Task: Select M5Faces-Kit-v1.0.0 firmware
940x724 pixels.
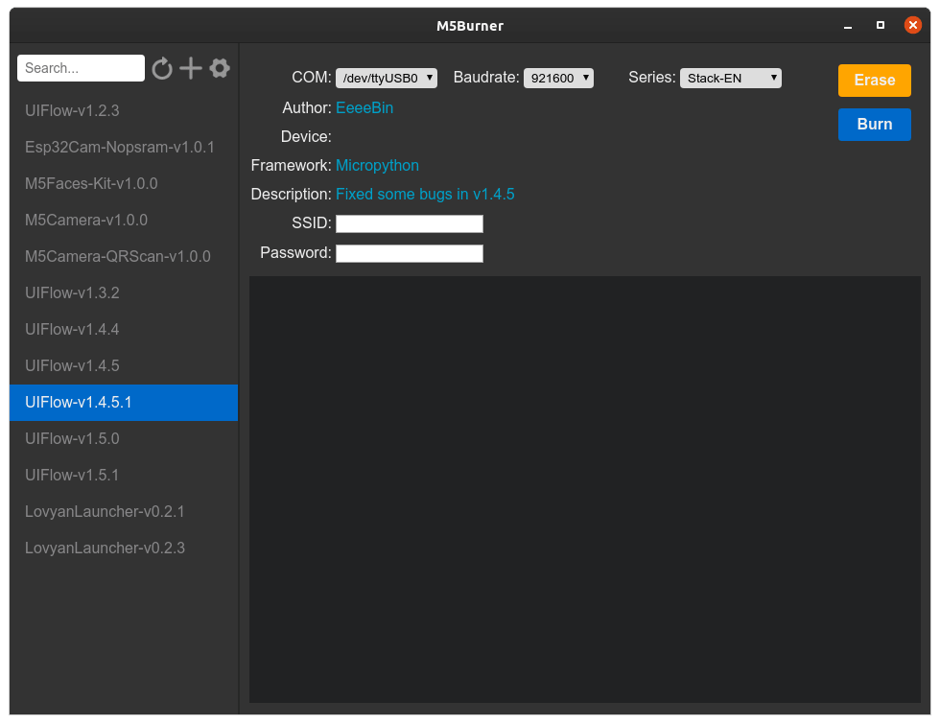Action: coord(124,184)
